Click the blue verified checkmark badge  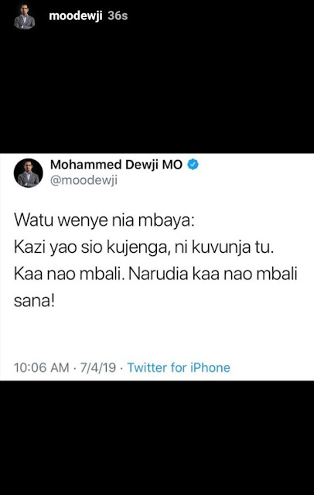[193, 165]
